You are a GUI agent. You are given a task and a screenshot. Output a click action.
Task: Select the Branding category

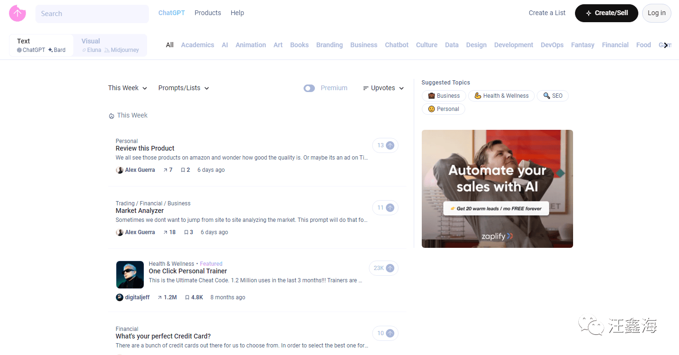click(330, 45)
